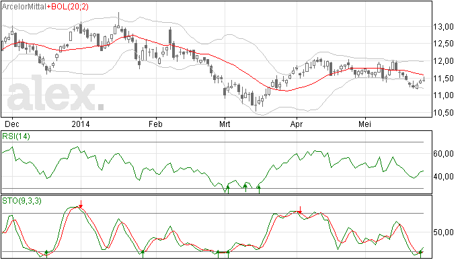Click the 50,00 stochastic axis value
Viewport: 464px width, 260px height.
pyautogui.click(x=443, y=232)
